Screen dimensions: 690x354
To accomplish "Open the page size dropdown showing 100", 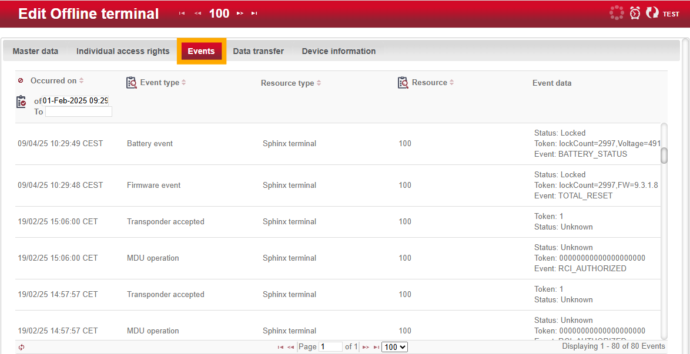I will click(394, 347).
